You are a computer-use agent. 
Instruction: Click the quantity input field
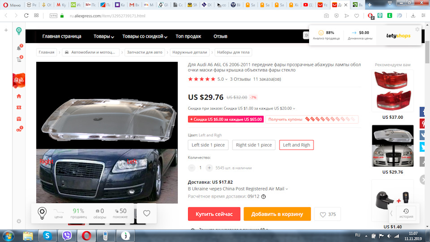201,168
